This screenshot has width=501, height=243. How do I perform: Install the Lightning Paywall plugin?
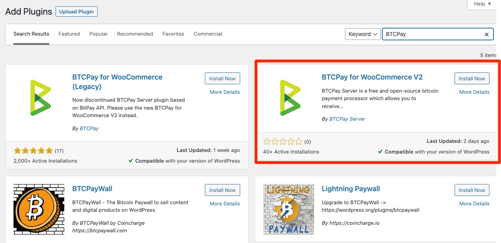[x=472, y=190]
